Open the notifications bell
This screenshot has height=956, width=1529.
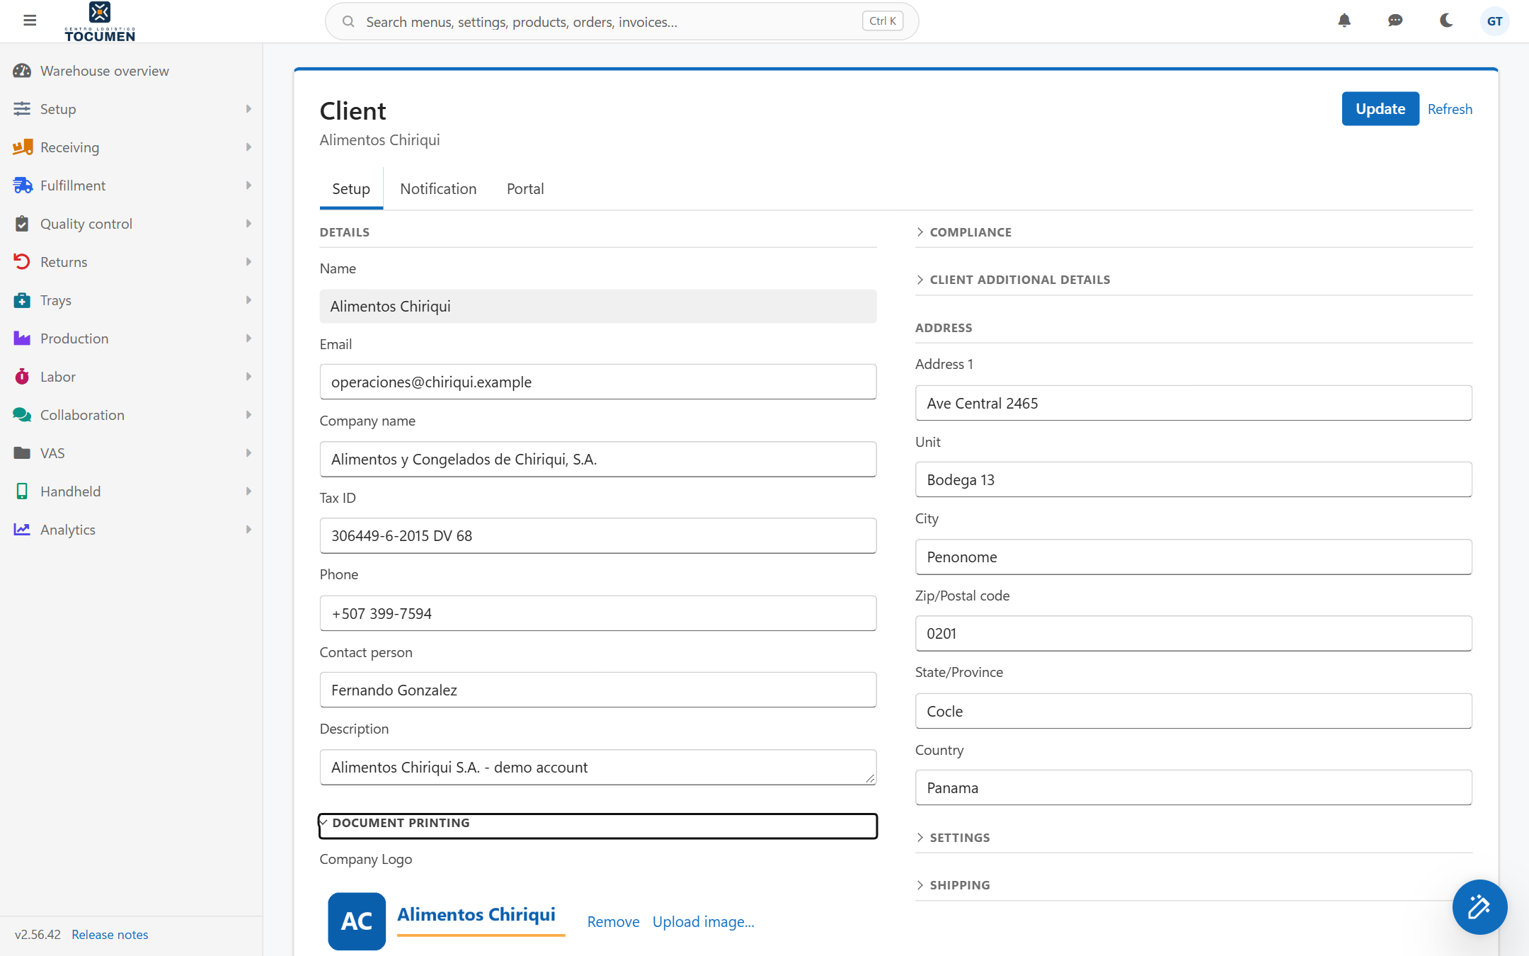1344,21
